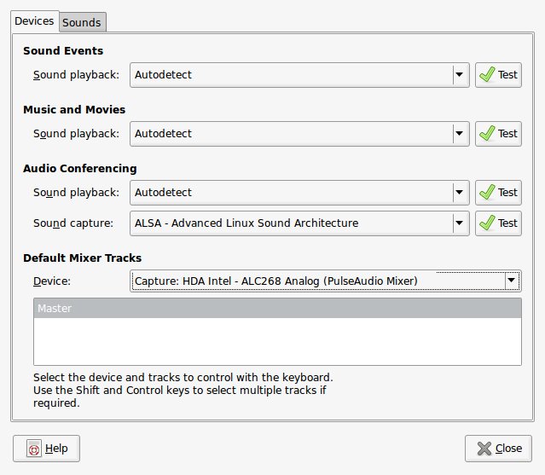Click the green checkmark for Sound capture test
This screenshot has width=545, height=475.
pyautogui.click(x=487, y=223)
